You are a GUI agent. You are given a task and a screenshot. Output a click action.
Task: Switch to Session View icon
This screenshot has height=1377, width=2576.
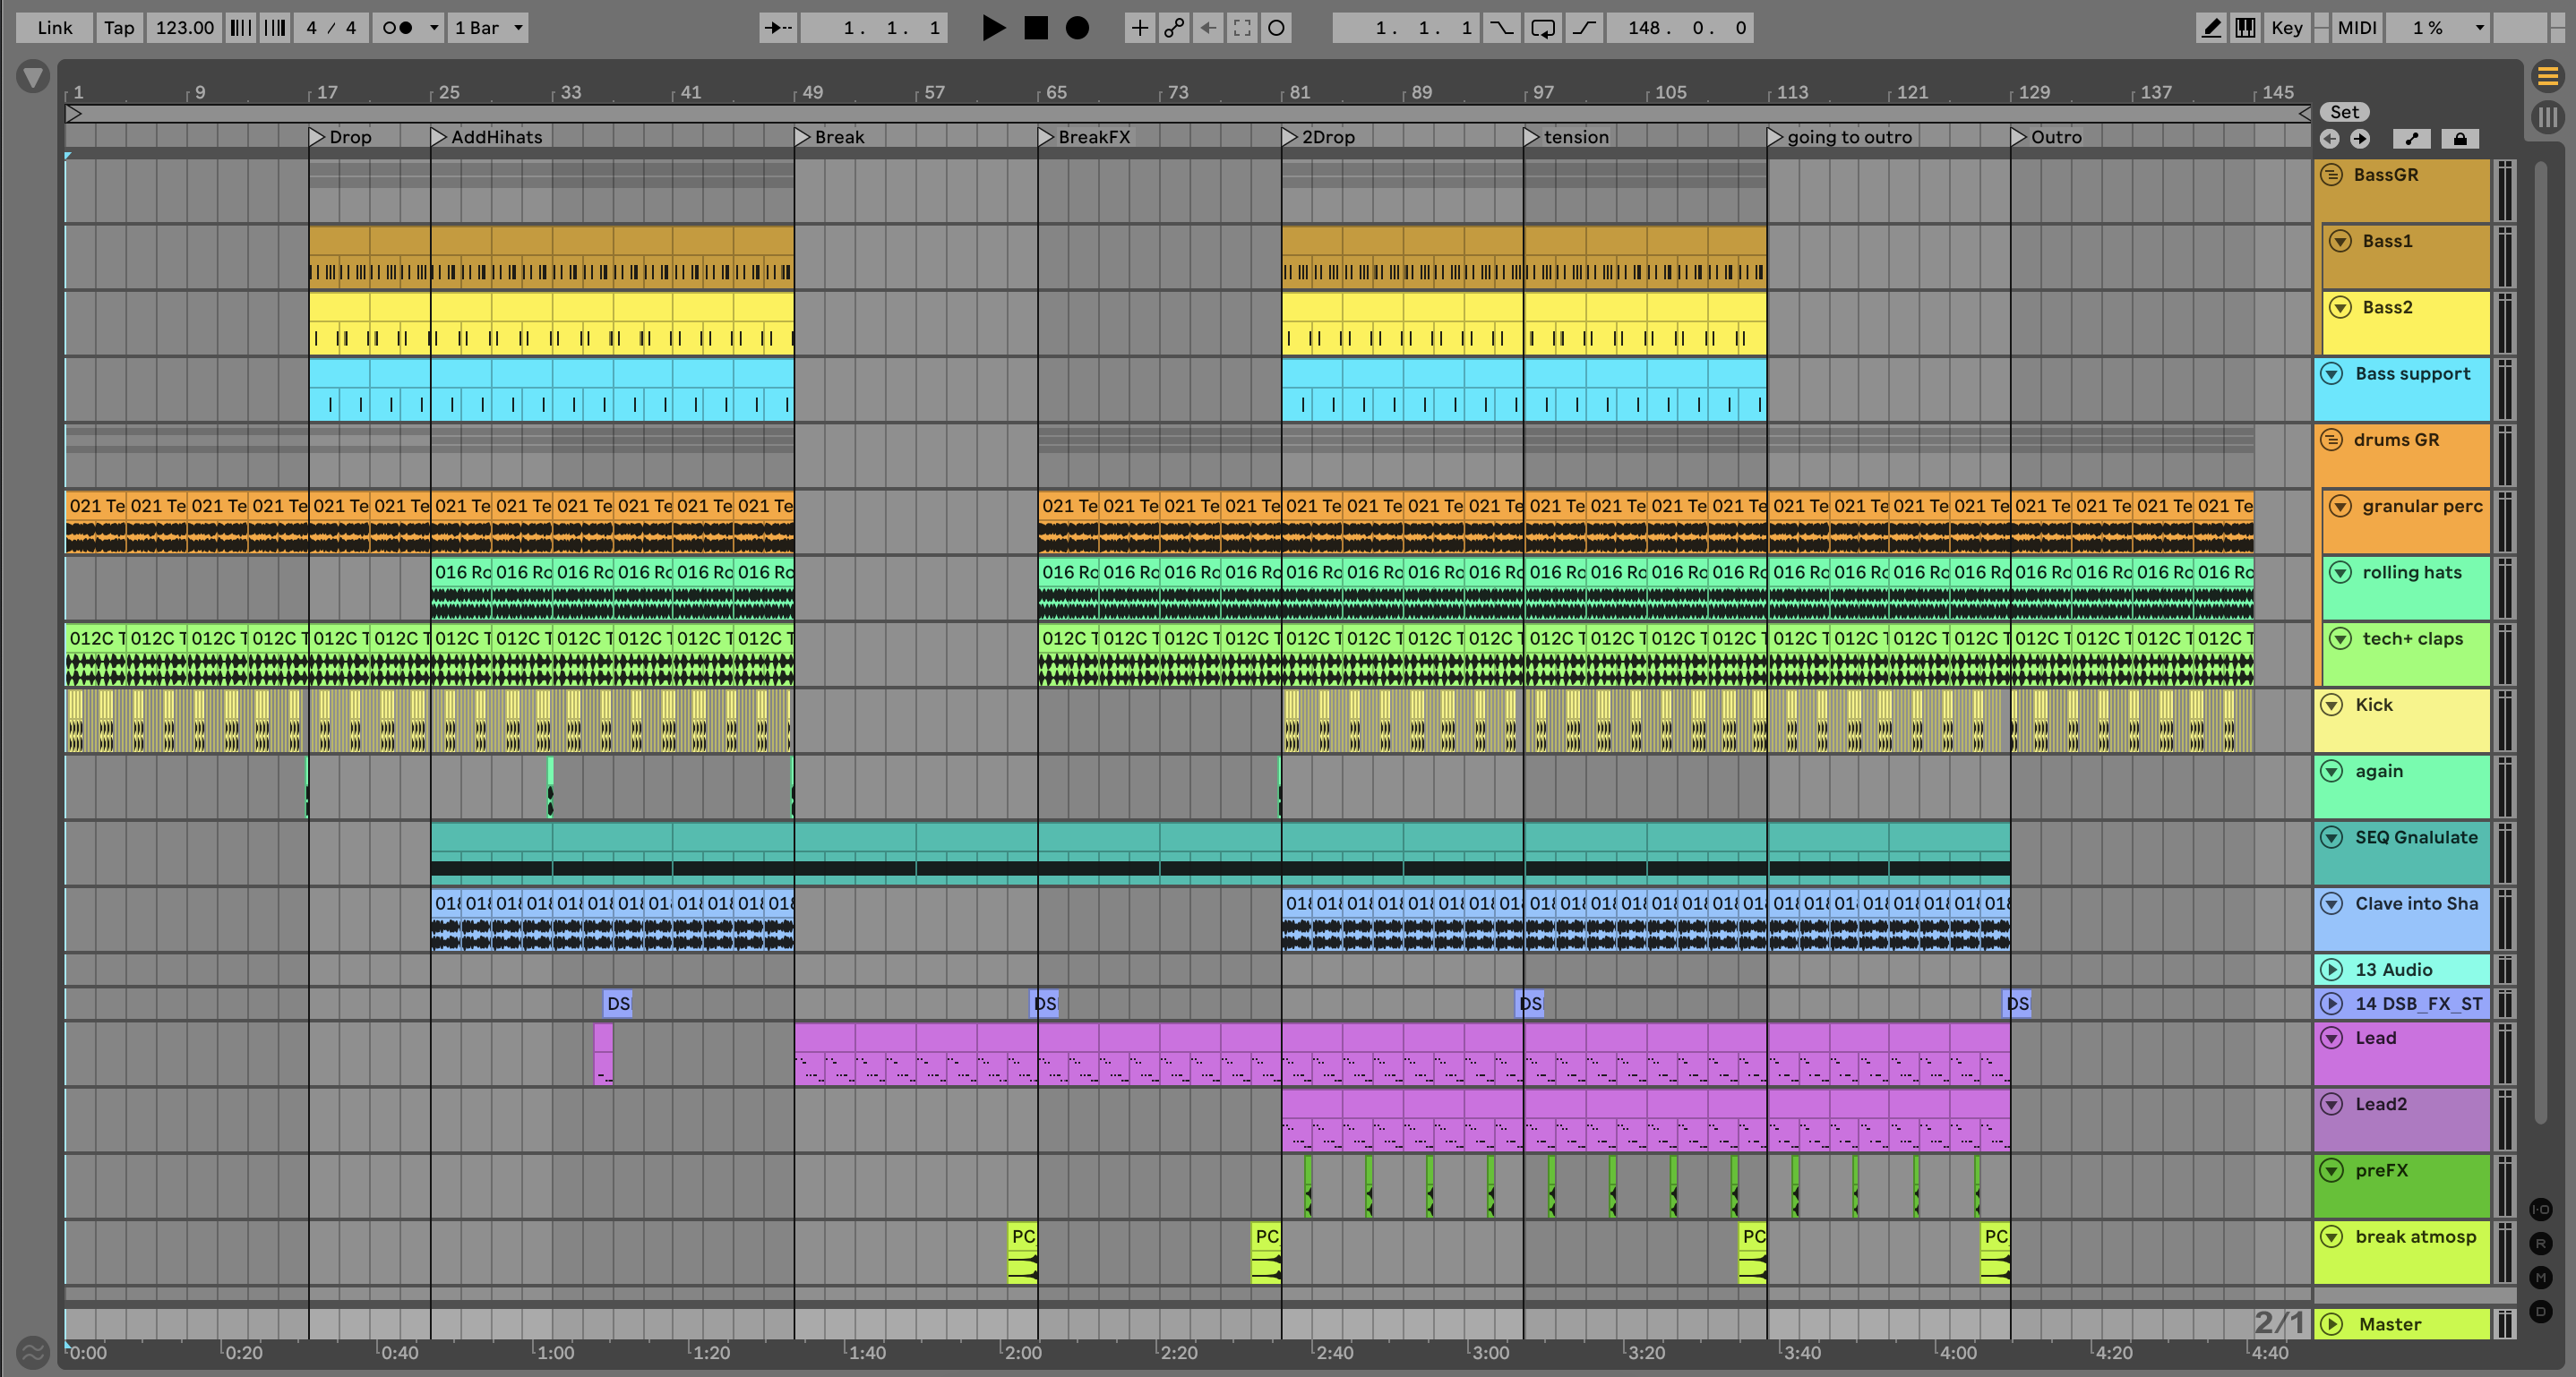click(2547, 117)
